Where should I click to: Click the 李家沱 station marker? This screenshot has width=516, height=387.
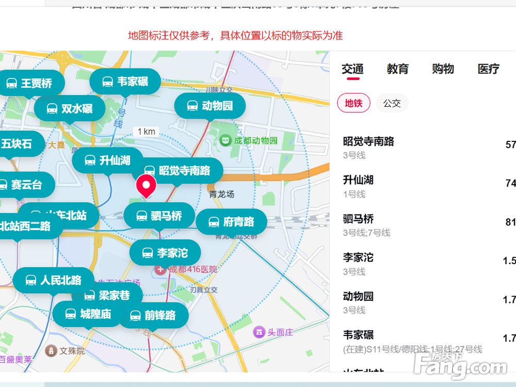(165, 253)
